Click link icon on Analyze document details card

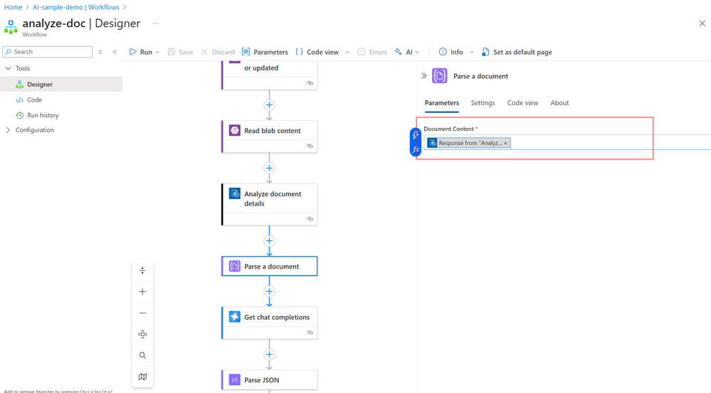310,219
